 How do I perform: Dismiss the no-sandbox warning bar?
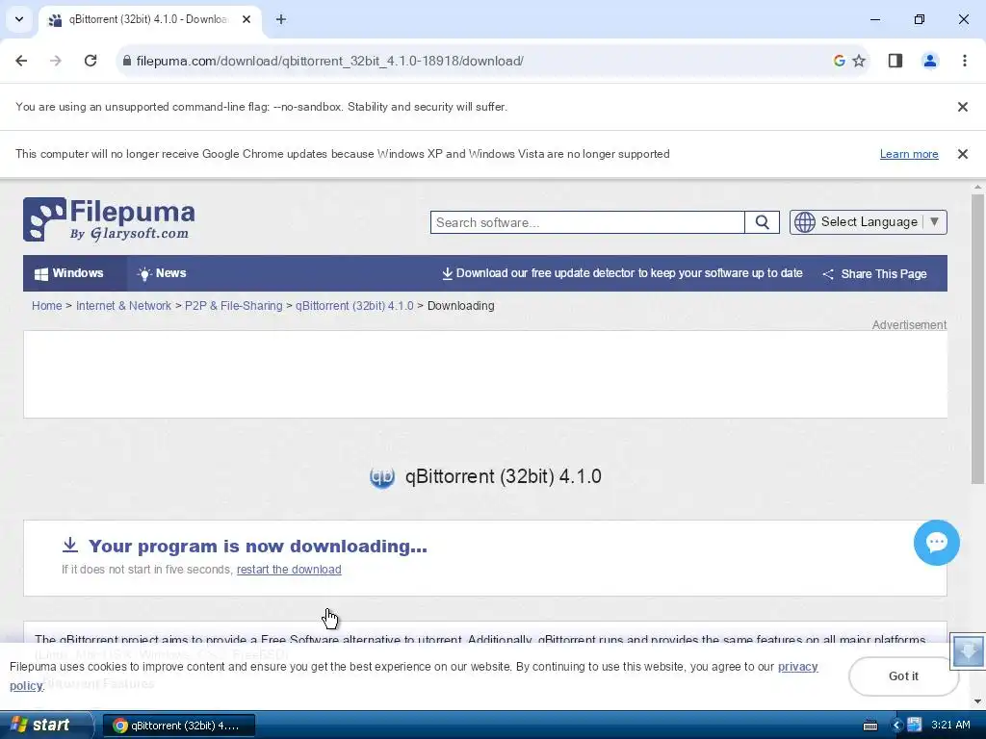click(x=962, y=107)
